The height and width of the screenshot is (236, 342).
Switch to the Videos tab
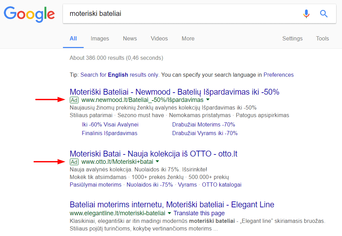(159, 38)
